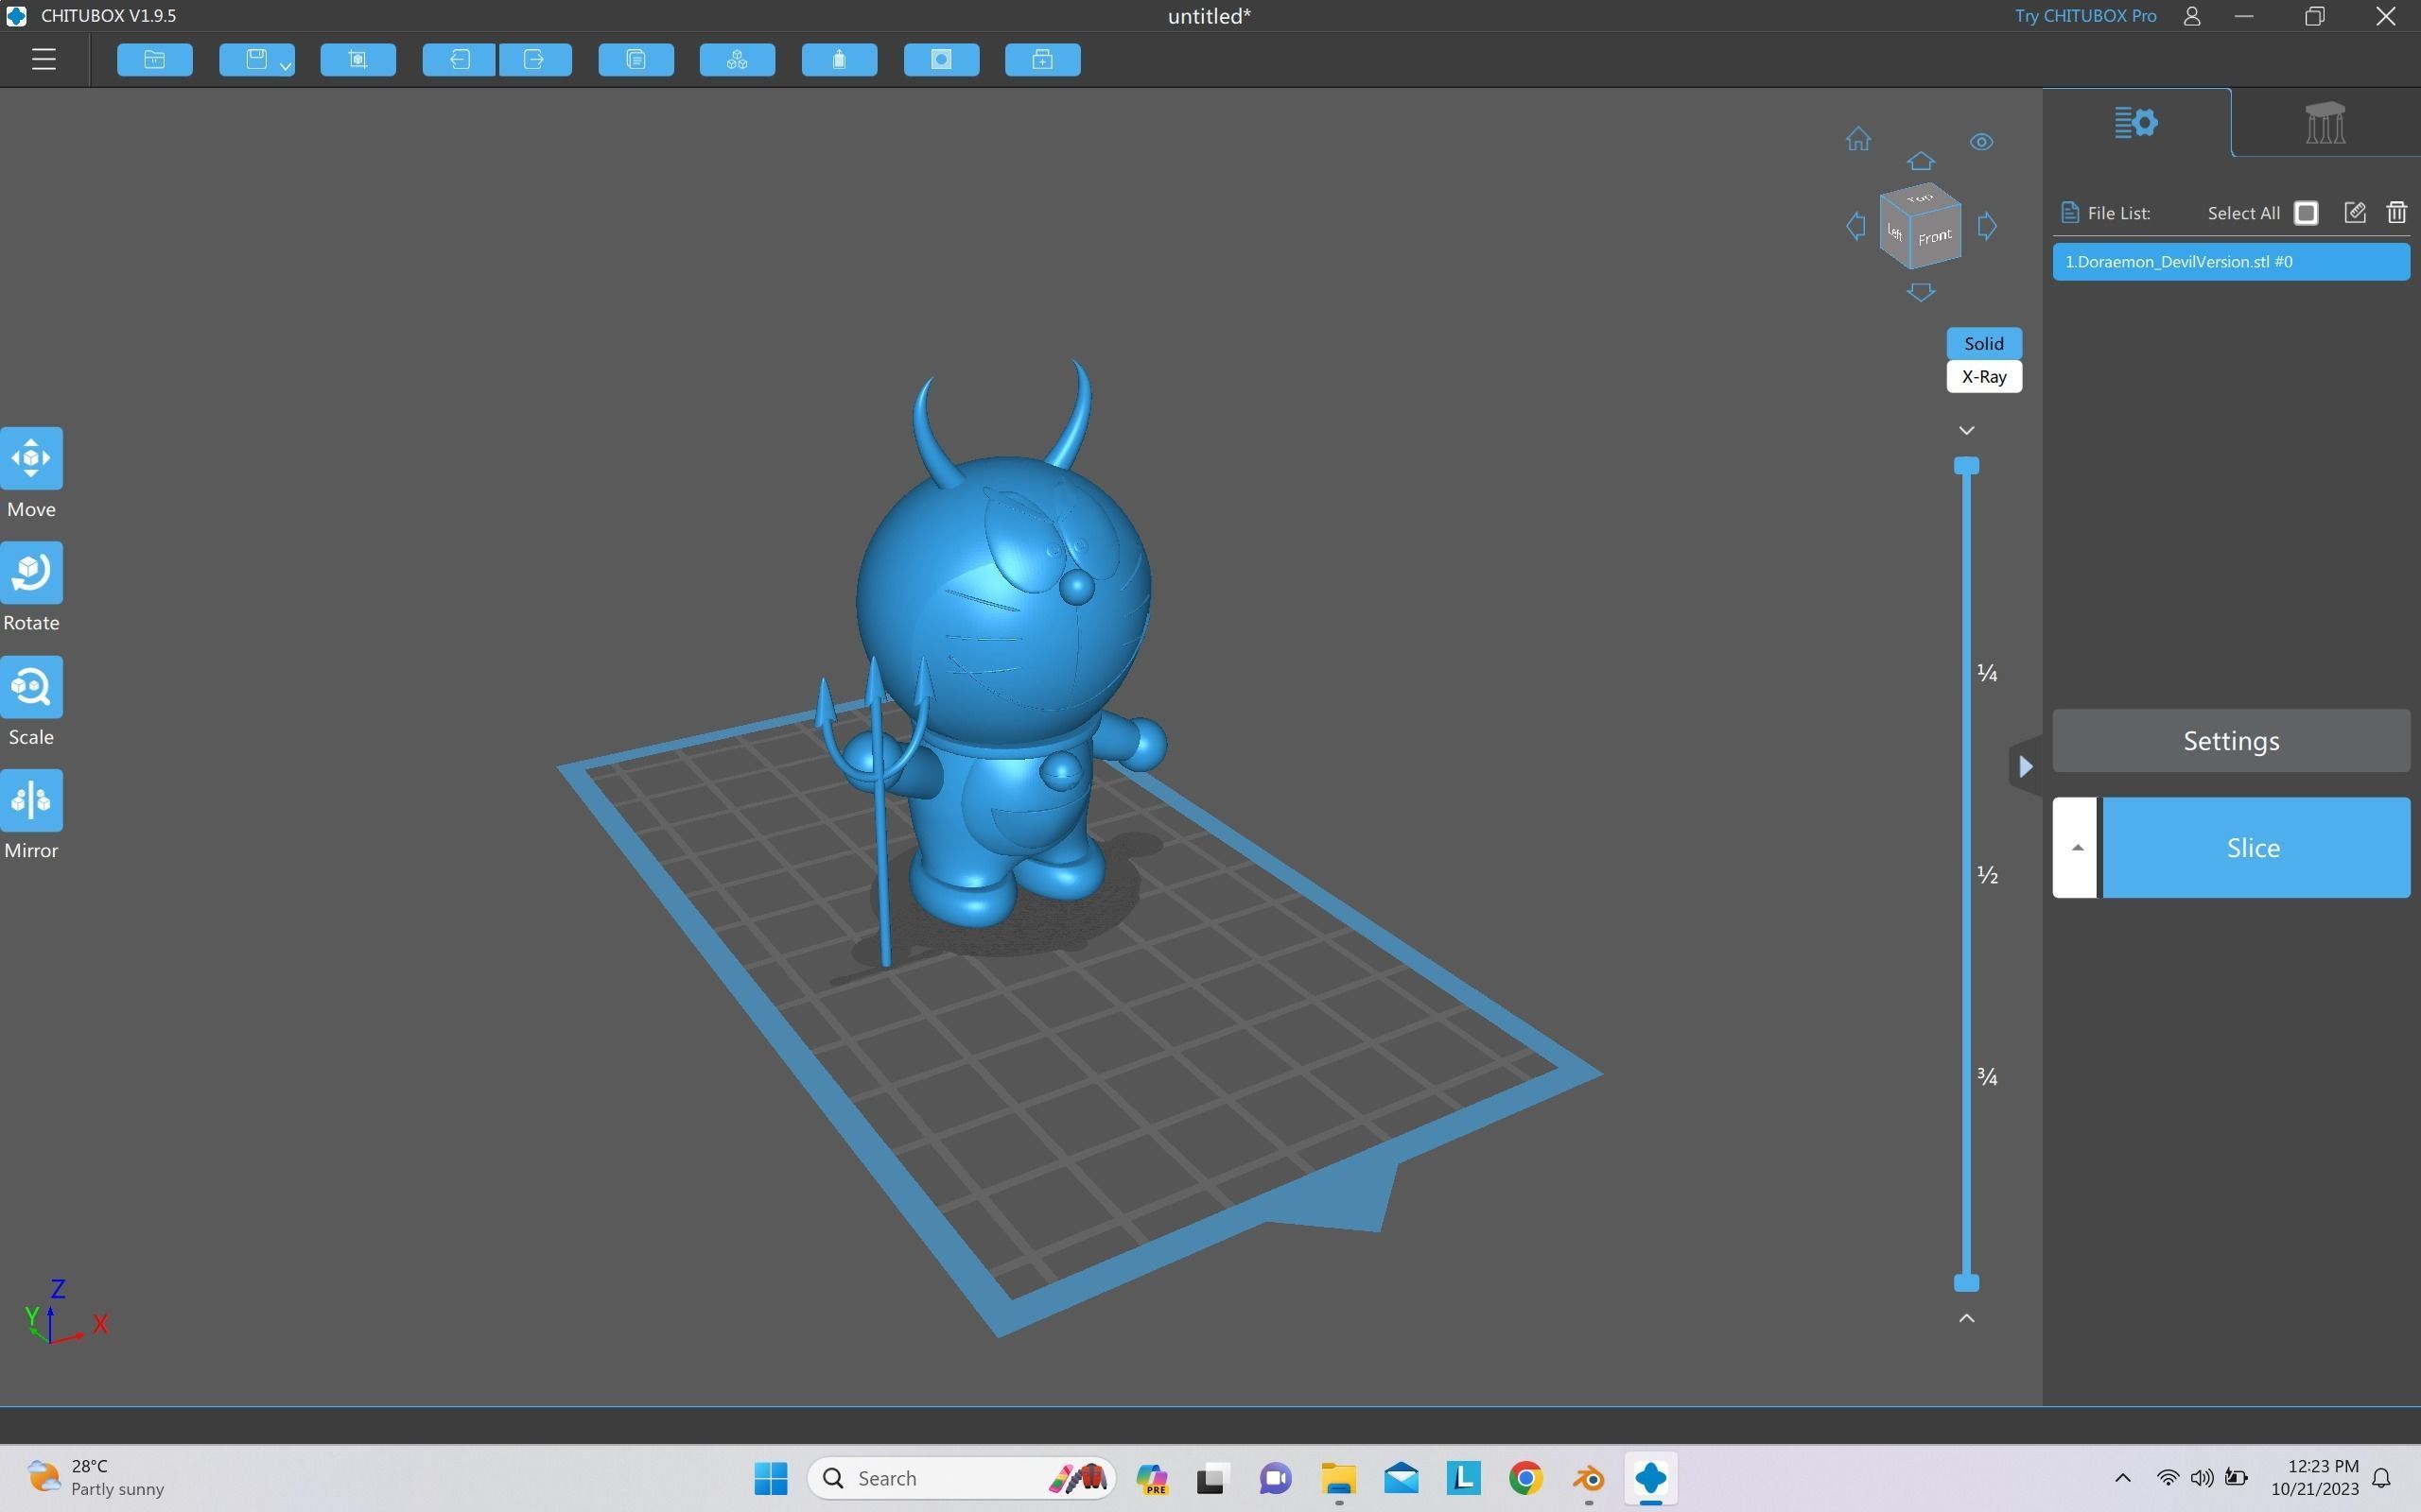Viewport: 2421px width, 1512px height.
Task: Click the Dig hole toolbar icon
Action: pyautogui.click(x=941, y=60)
